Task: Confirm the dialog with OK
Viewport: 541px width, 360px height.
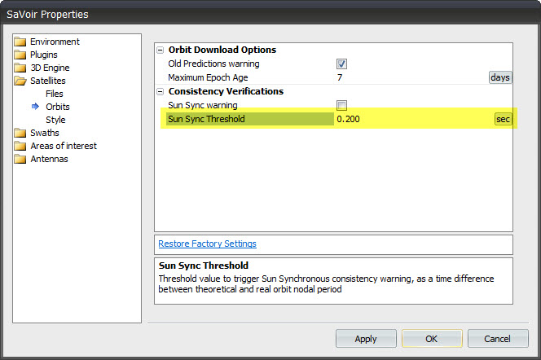Action: (x=432, y=339)
